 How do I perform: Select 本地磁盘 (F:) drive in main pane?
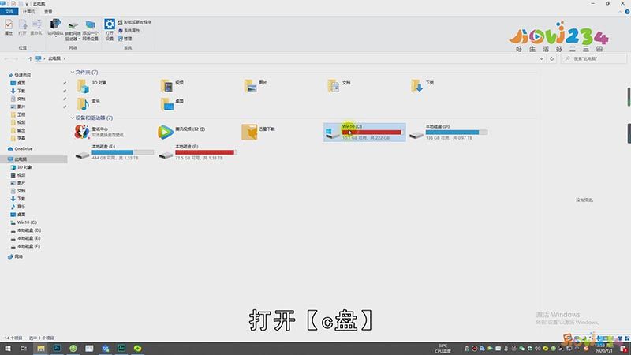(x=198, y=152)
